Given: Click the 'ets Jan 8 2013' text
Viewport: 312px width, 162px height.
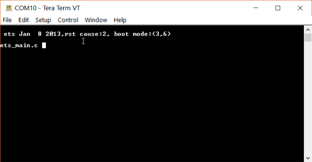Looking at the screenshot, I should 32,34.
